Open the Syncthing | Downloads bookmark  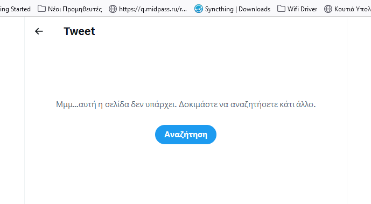(x=233, y=9)
